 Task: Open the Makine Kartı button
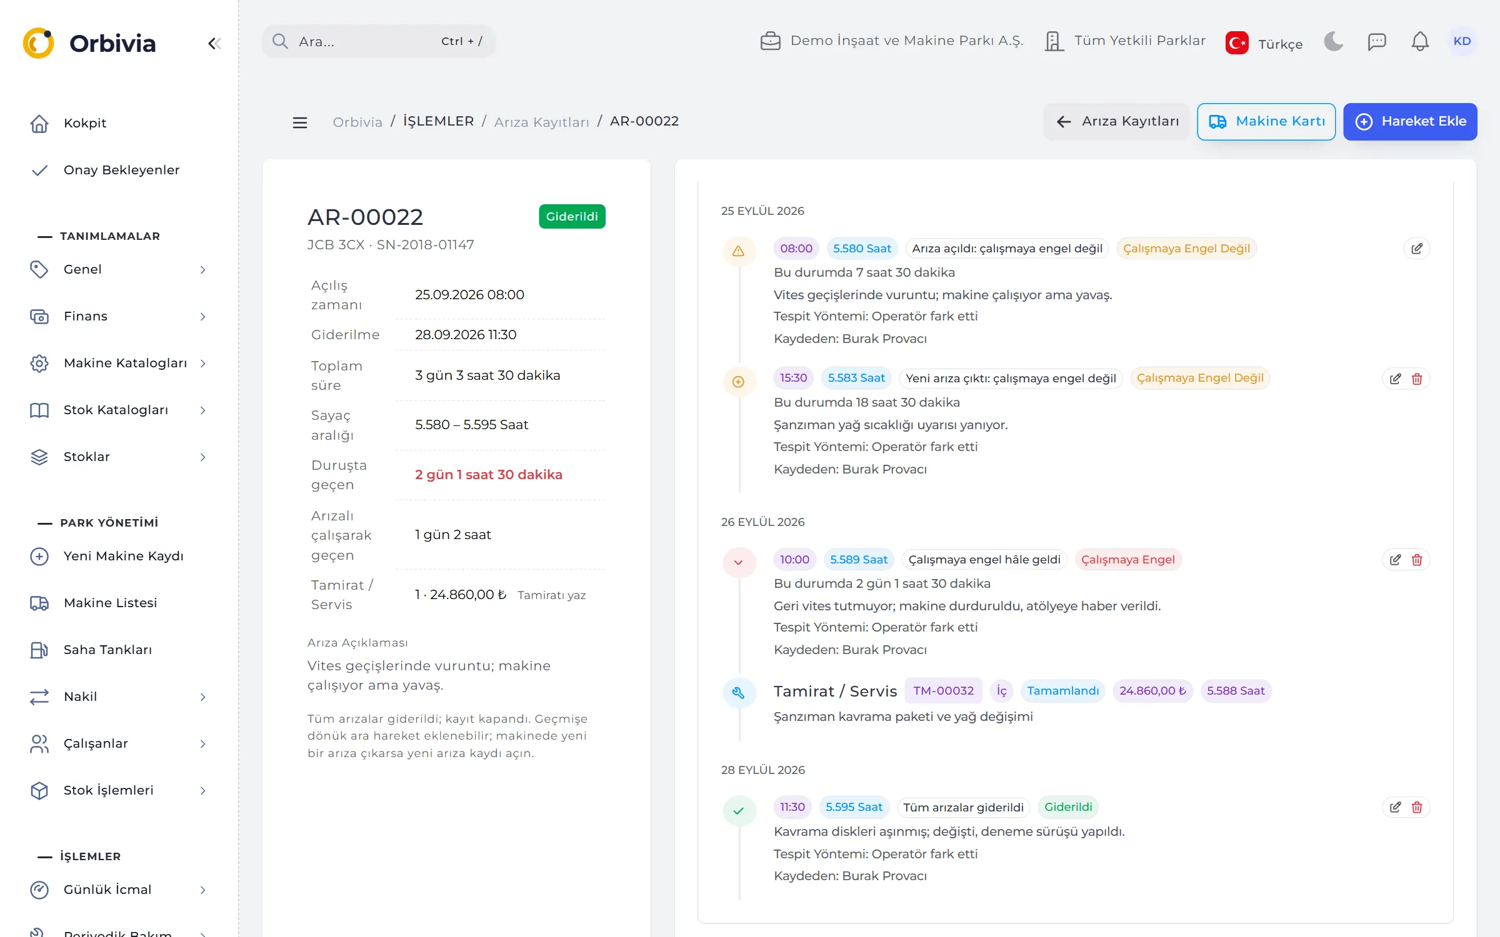(x=1266, y=121)
